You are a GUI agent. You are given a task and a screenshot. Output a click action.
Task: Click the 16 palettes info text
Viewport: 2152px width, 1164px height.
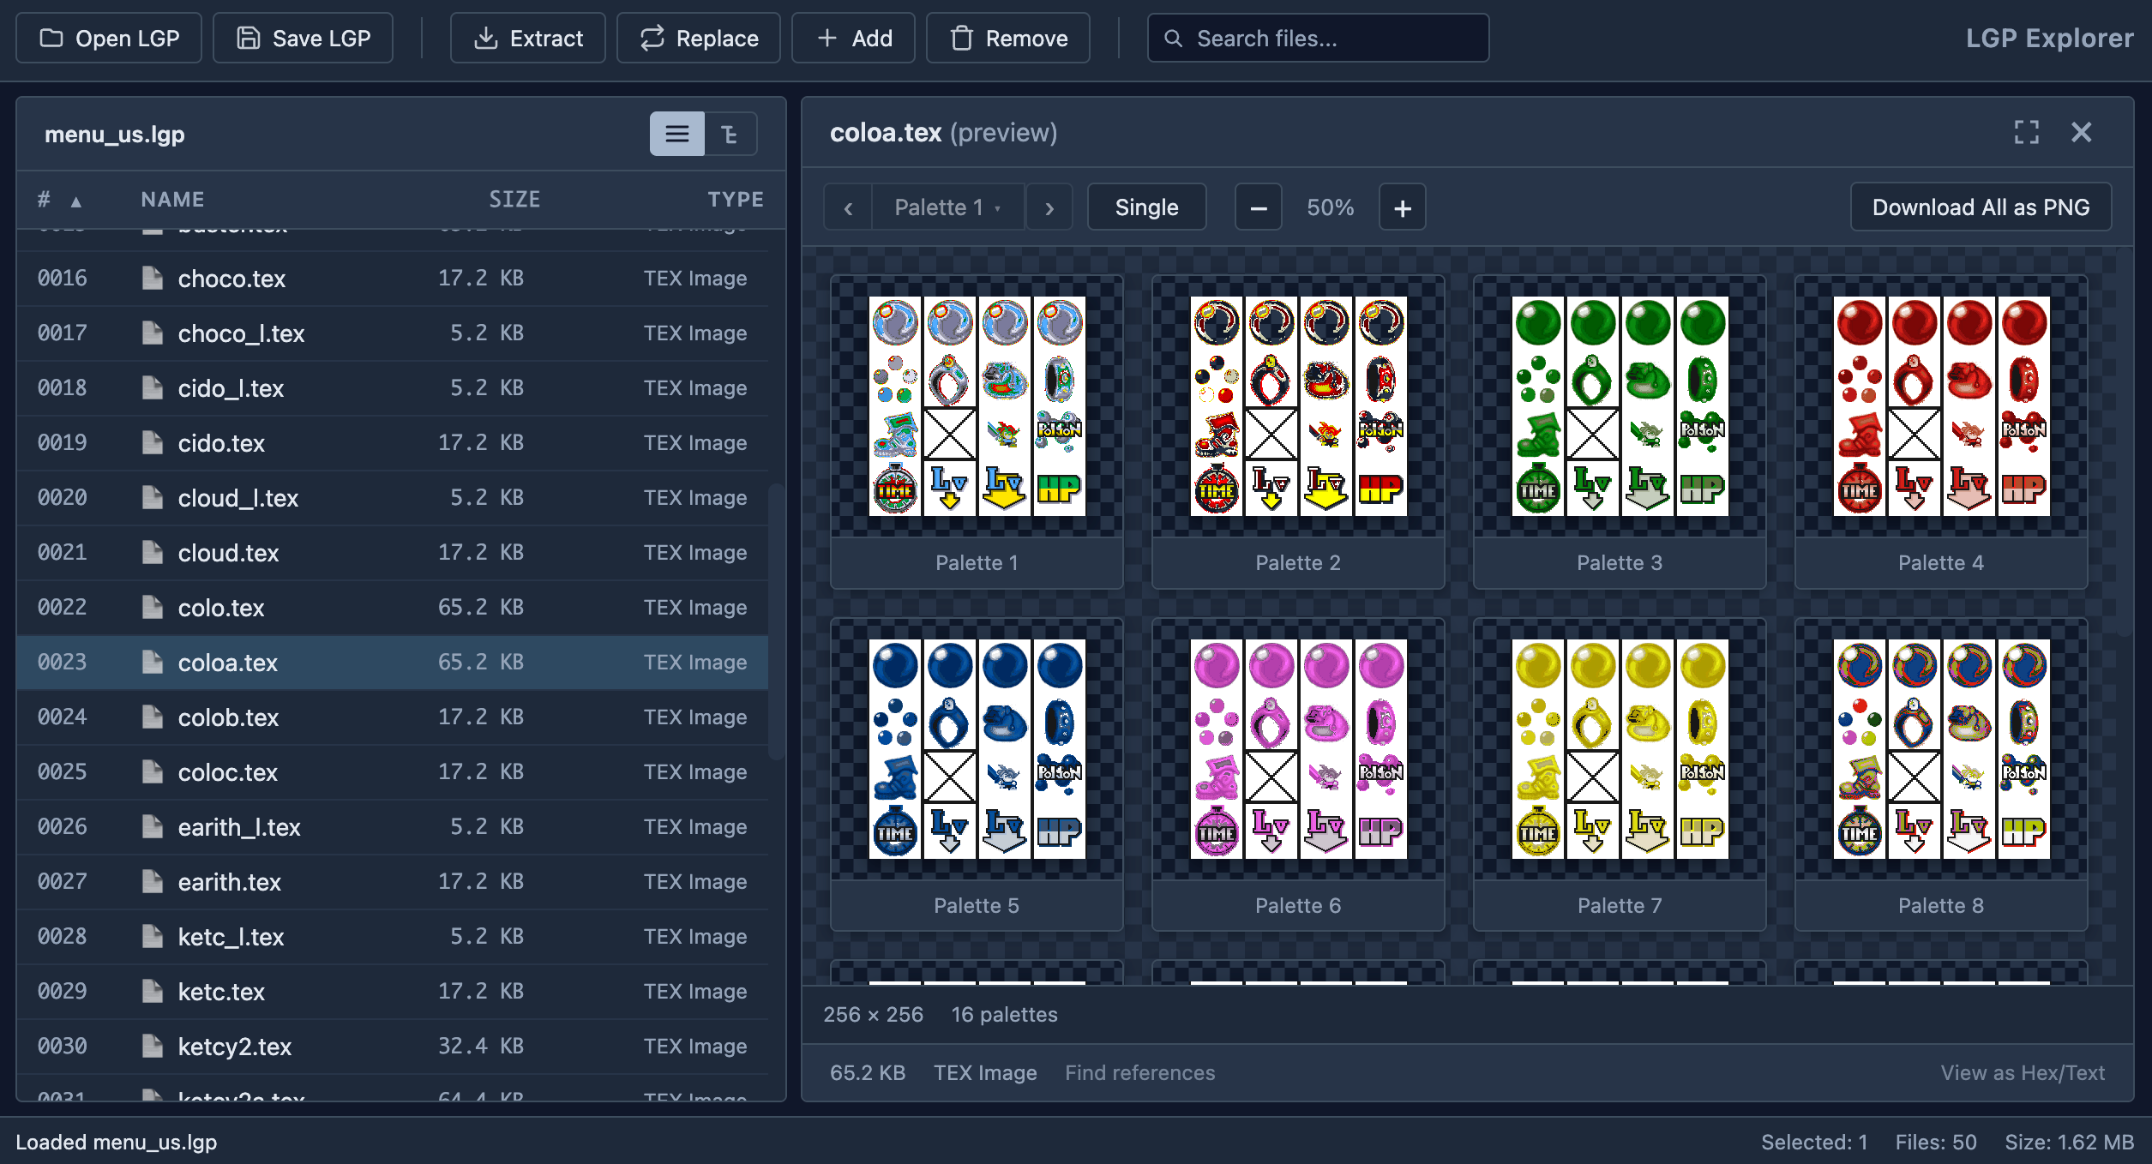(x=1005, y=1015)
